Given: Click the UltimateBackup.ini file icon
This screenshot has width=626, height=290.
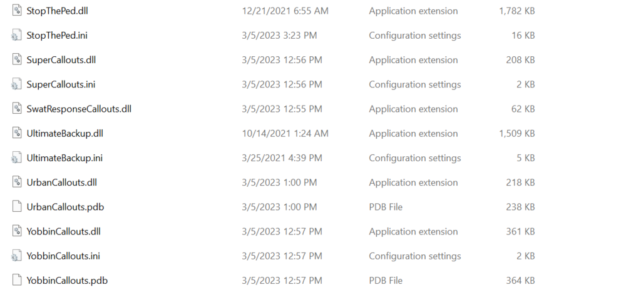Looking at the screenshot, I should [17, 158].
